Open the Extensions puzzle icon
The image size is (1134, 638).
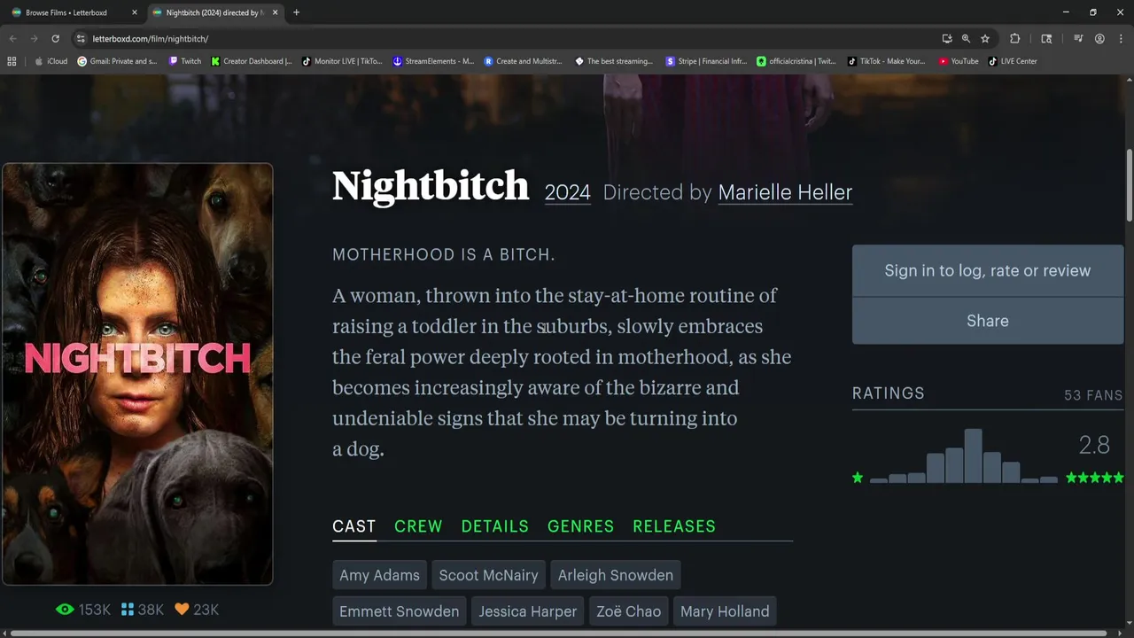(1015, 39)
